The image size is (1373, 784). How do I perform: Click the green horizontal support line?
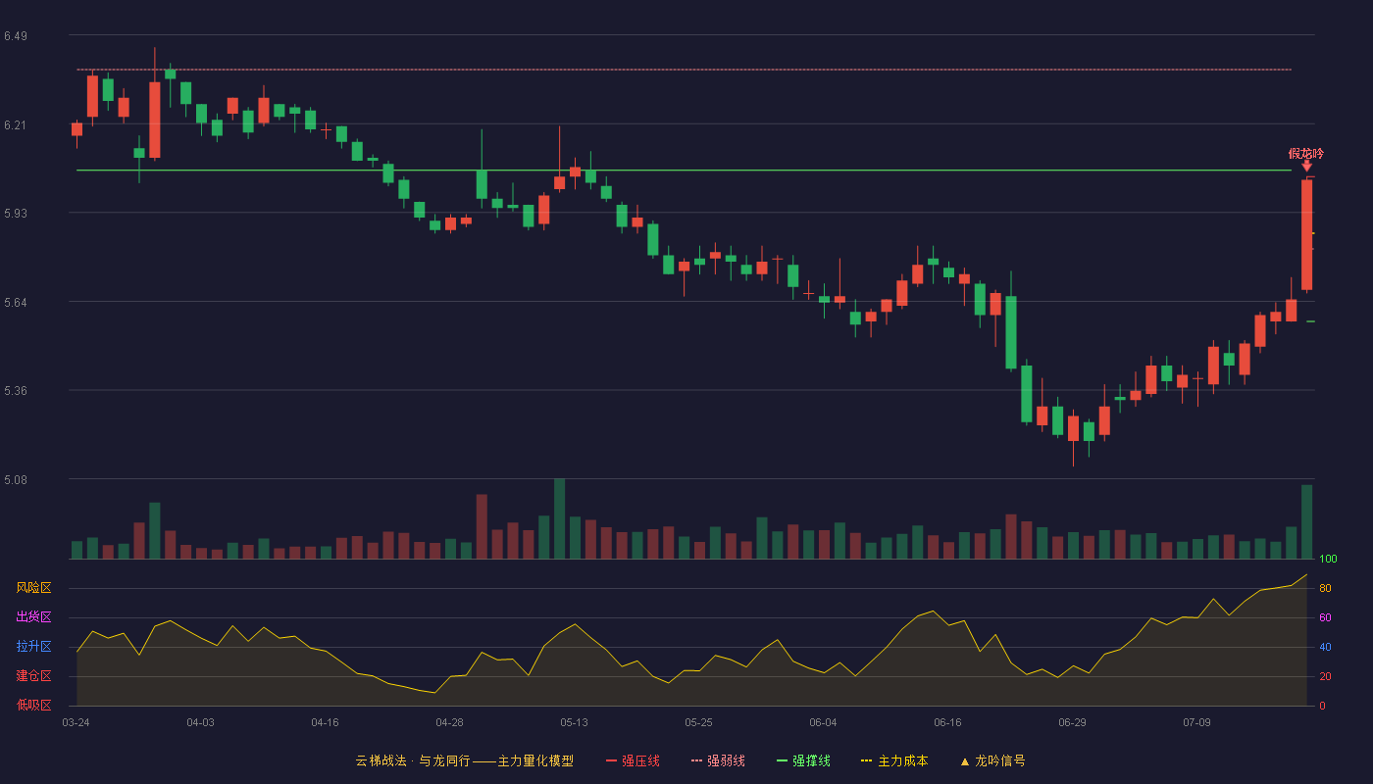click(x=684, y=171)
